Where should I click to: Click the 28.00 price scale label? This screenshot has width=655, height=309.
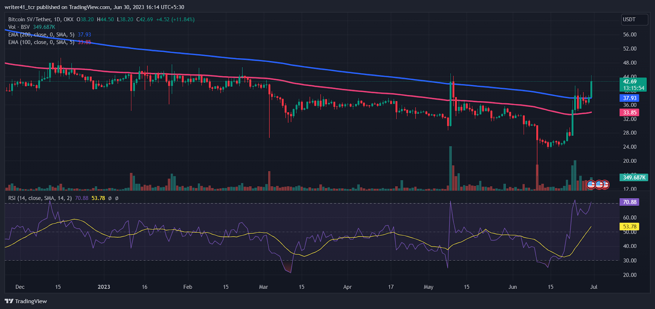click(630, 133)
